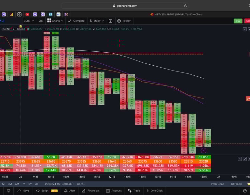The height and width of the screenshot is (195, 250).
Task: Open the help question-mark icon
Action: click(245, 191)
